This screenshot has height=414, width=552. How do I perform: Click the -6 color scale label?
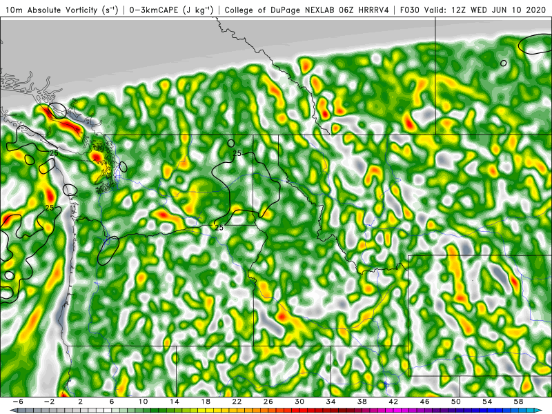click(18, 402)
